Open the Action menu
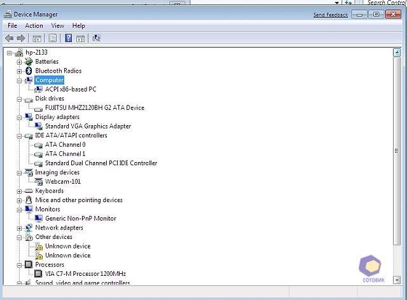This screenshot has height=300, width=407. tap(34, 26)
